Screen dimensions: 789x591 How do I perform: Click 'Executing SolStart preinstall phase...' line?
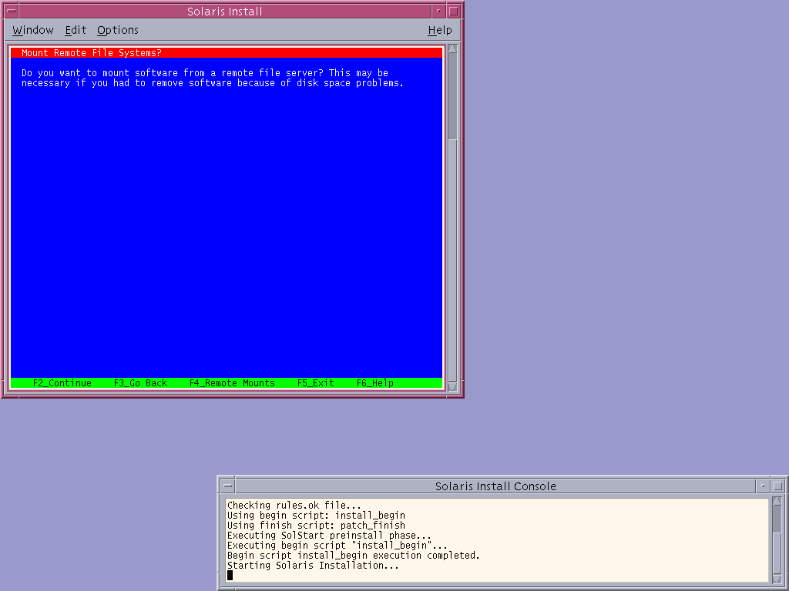pos(329,536)
